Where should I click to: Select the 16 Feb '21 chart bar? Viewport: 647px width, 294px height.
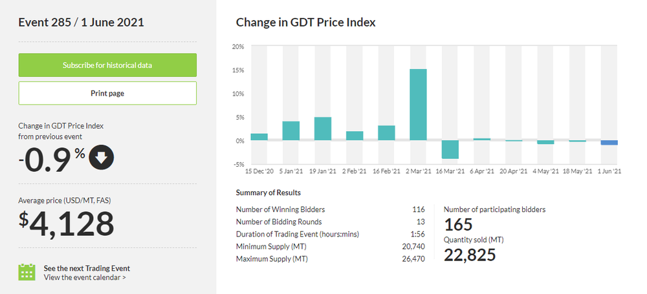pyautogui.click(x=386, y=132)
